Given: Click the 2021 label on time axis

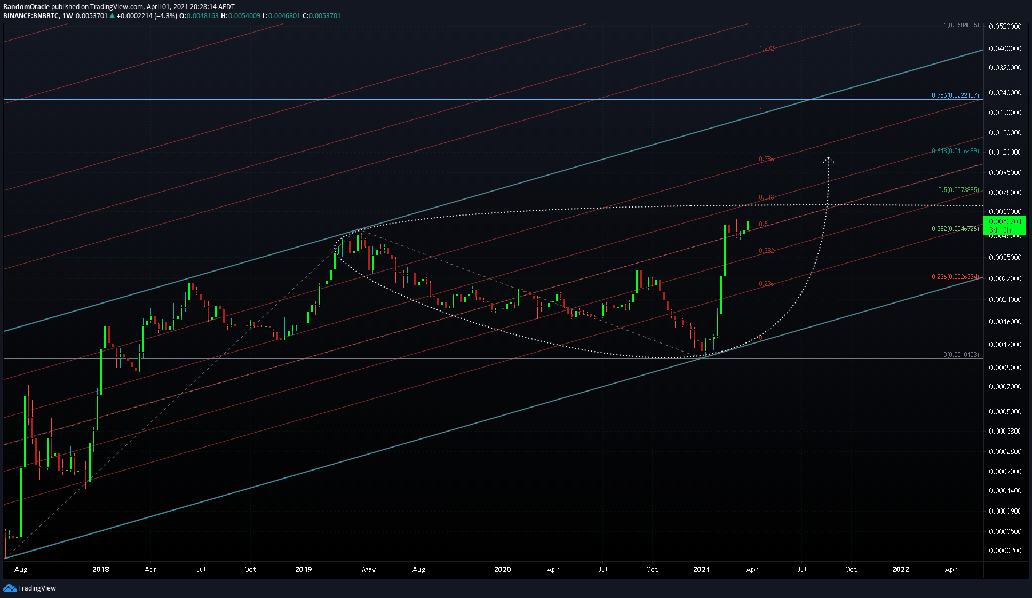Looking at the screenshot, I should click(x=702, y=569).
